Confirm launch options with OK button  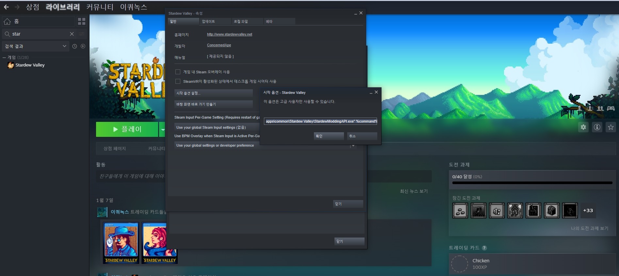pos(329,136)
